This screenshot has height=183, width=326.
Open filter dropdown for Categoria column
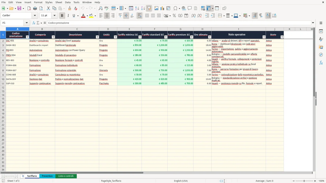tap(53, 37)
